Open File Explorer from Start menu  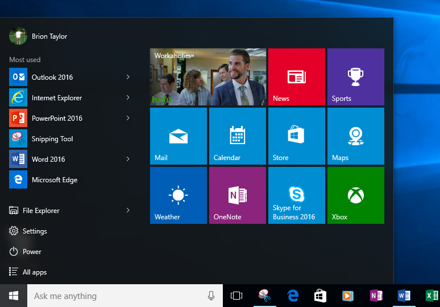tap(34, 210)
